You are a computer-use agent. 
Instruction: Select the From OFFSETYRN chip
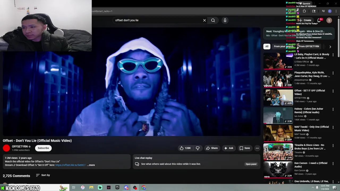[309, 46]
